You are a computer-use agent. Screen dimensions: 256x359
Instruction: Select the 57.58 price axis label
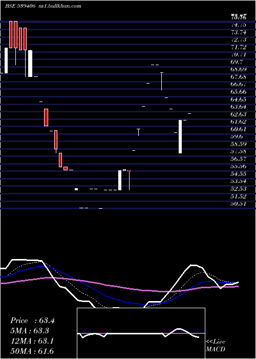(239, 152)
